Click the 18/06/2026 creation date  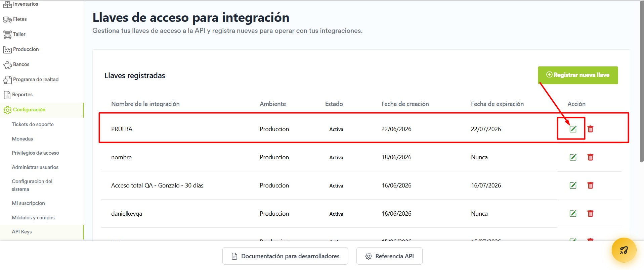click(396, 157)
